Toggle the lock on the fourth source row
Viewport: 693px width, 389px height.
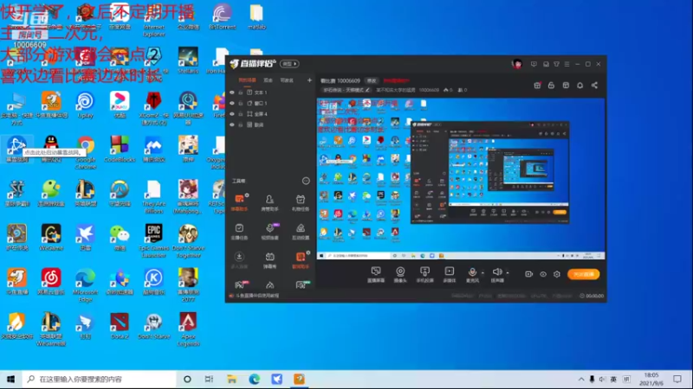(241, 124)
